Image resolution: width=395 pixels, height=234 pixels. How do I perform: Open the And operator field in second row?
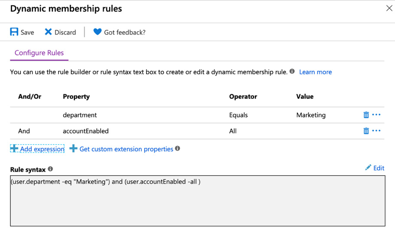coord(24,131)
